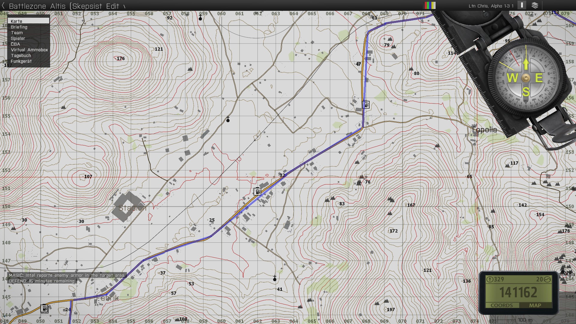Click the back arrow beside mission title
576x324 pixels.
pyautogui.click(x=3, y=6)
